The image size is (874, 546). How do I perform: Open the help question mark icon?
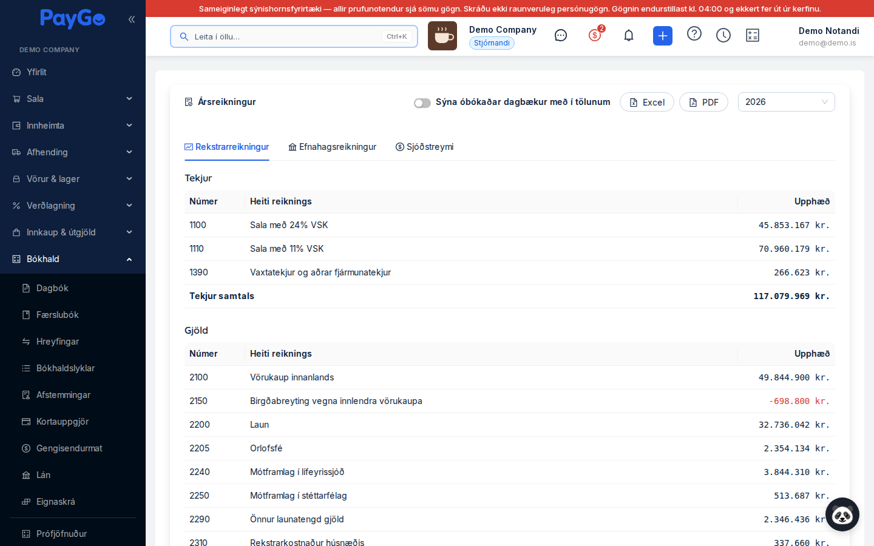[x=694, y=34]
